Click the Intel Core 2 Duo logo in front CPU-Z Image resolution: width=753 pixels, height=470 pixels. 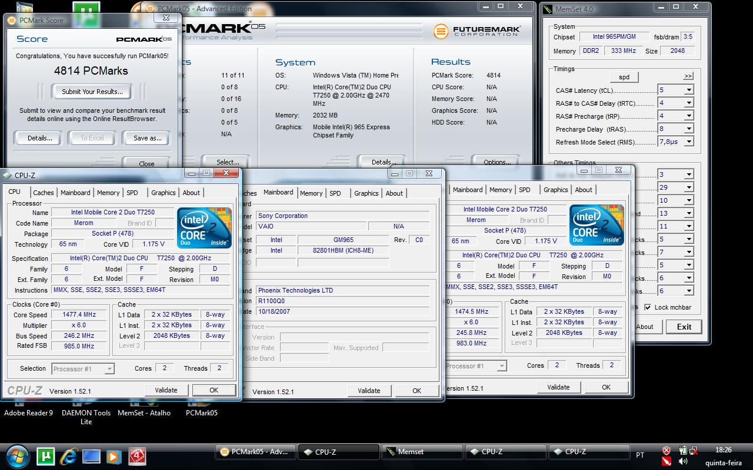click(x=204, y=228)
